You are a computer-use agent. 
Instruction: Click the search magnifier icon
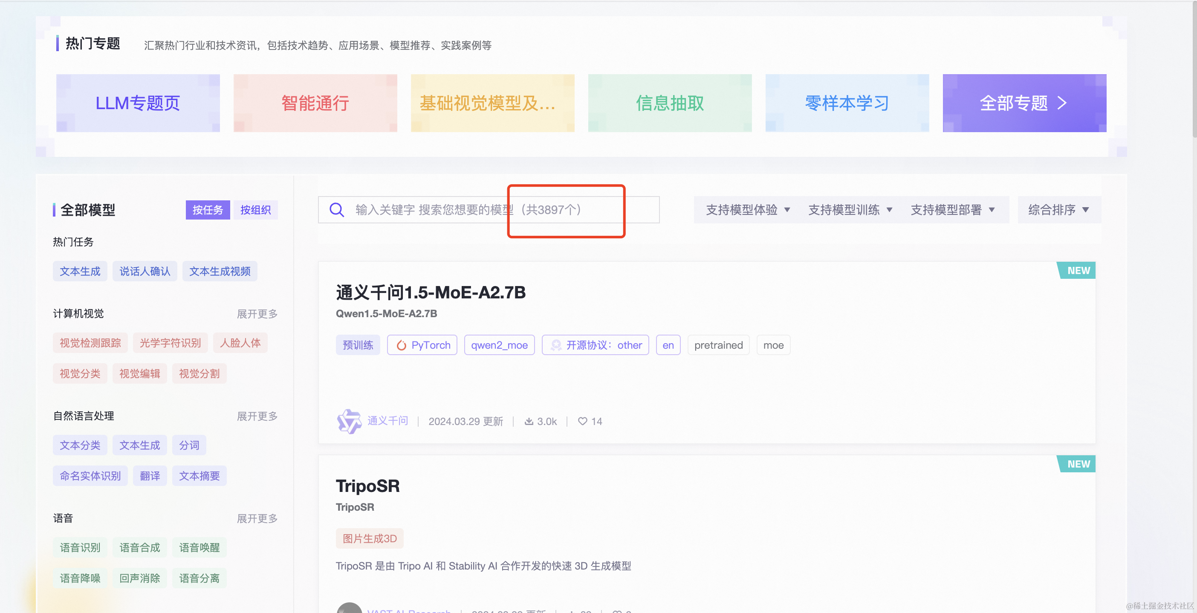pyautogui.click(x=336, y=210)
